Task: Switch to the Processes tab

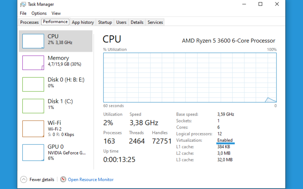Action: coord(30,22)
